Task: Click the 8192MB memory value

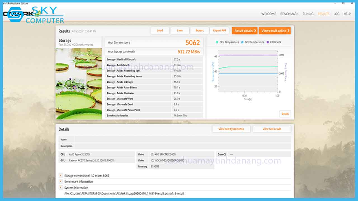Action: coord(155,166)
